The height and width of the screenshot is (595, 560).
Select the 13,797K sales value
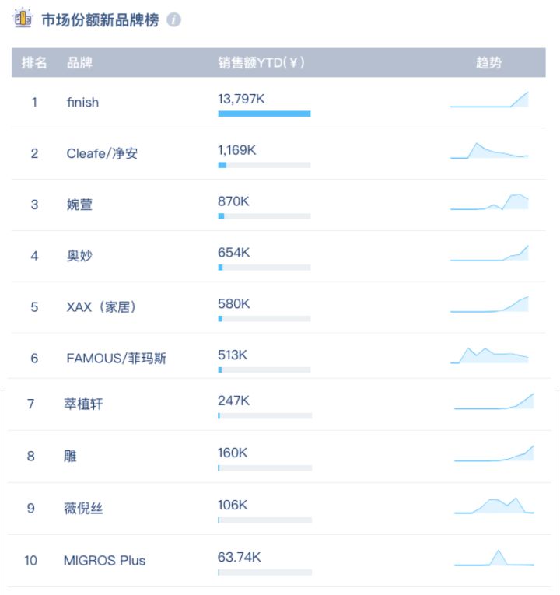point(241,99)
